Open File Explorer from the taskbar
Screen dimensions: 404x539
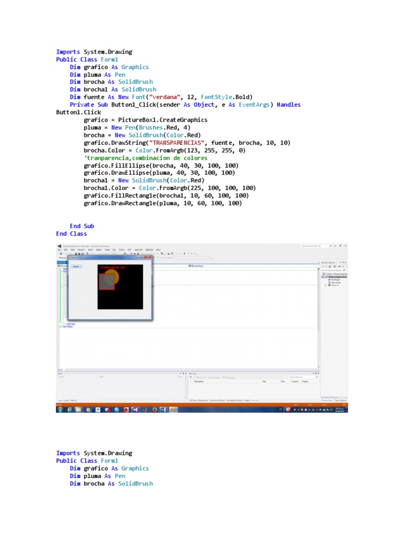(x=78, y=410)
